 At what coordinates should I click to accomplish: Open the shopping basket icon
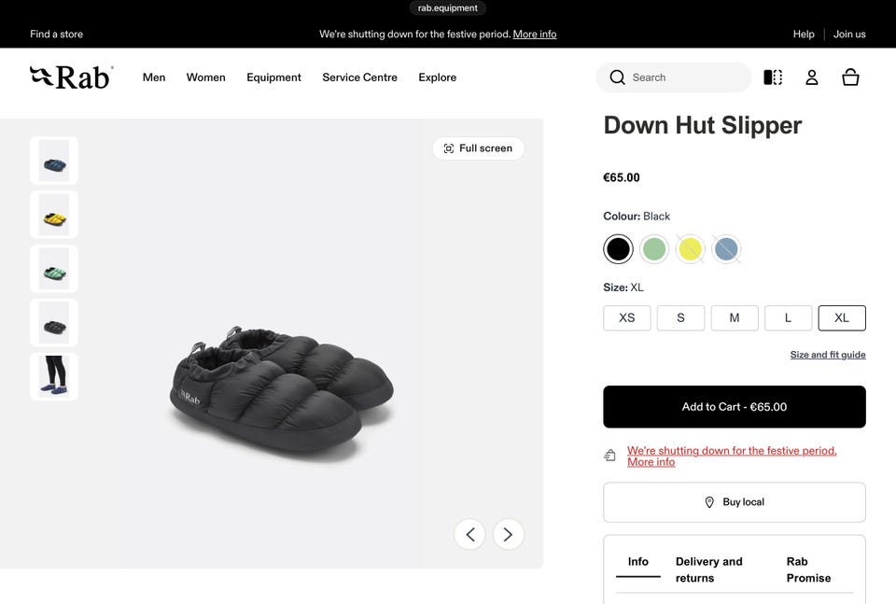(x=850, y=77)
